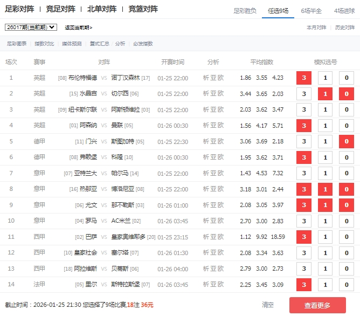This screenshot has height=316, width=360.
Task: Open the 历史对阵 link
Action: point(345,27)
